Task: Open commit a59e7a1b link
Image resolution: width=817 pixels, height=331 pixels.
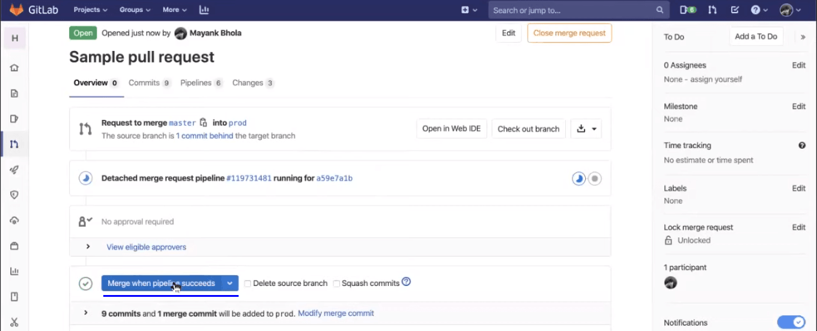Action: point(335,178)
